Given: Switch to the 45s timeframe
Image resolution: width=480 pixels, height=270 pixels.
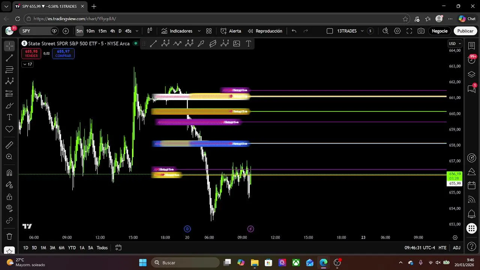Looking at the screenshot, I should tap(128, 31).
